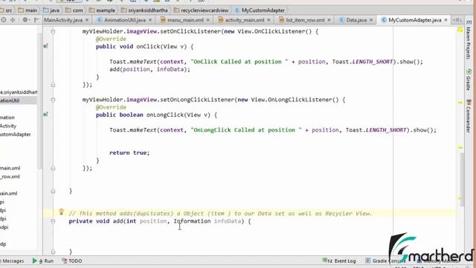476x268 pixels.
Task: Close the AnimationUtil.java tab
Action: 150,20
